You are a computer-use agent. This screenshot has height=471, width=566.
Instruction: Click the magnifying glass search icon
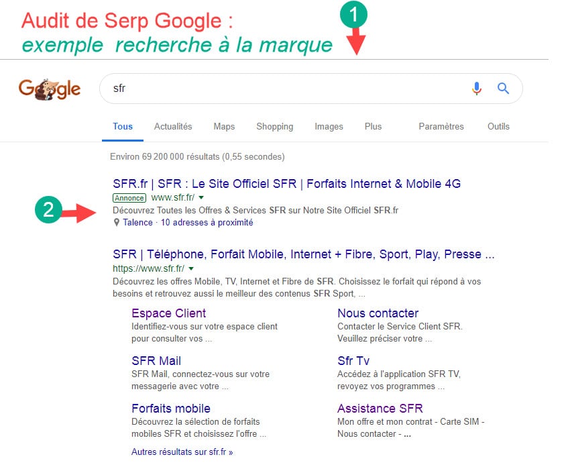[503, 88]
